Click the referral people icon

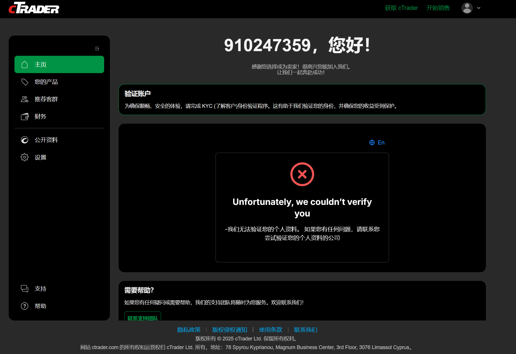(25, 99)
